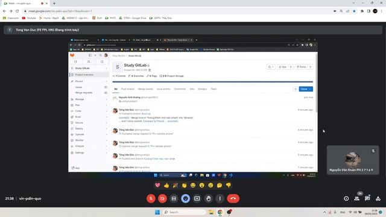Send the clapping hands reaction
This screenshot has width=386, height=217.
point(184,185)
